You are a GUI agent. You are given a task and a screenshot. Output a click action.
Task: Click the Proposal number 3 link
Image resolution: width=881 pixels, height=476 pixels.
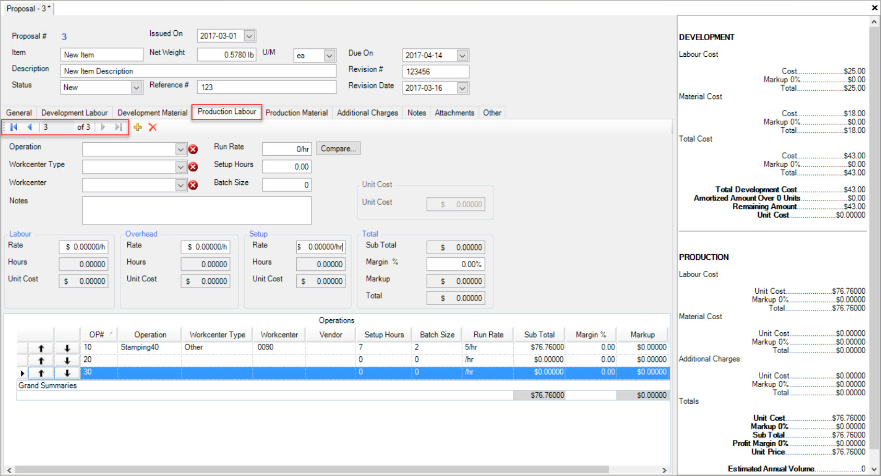[x=64, y=36]
